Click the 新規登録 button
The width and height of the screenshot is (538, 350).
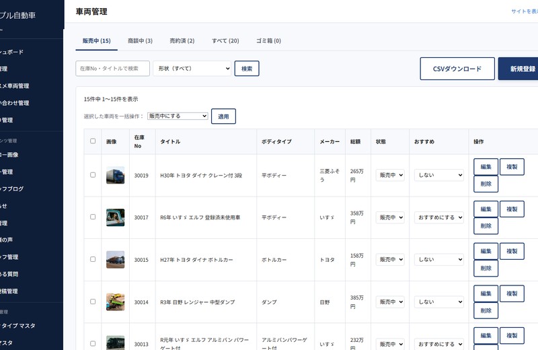tap(519, 69)
